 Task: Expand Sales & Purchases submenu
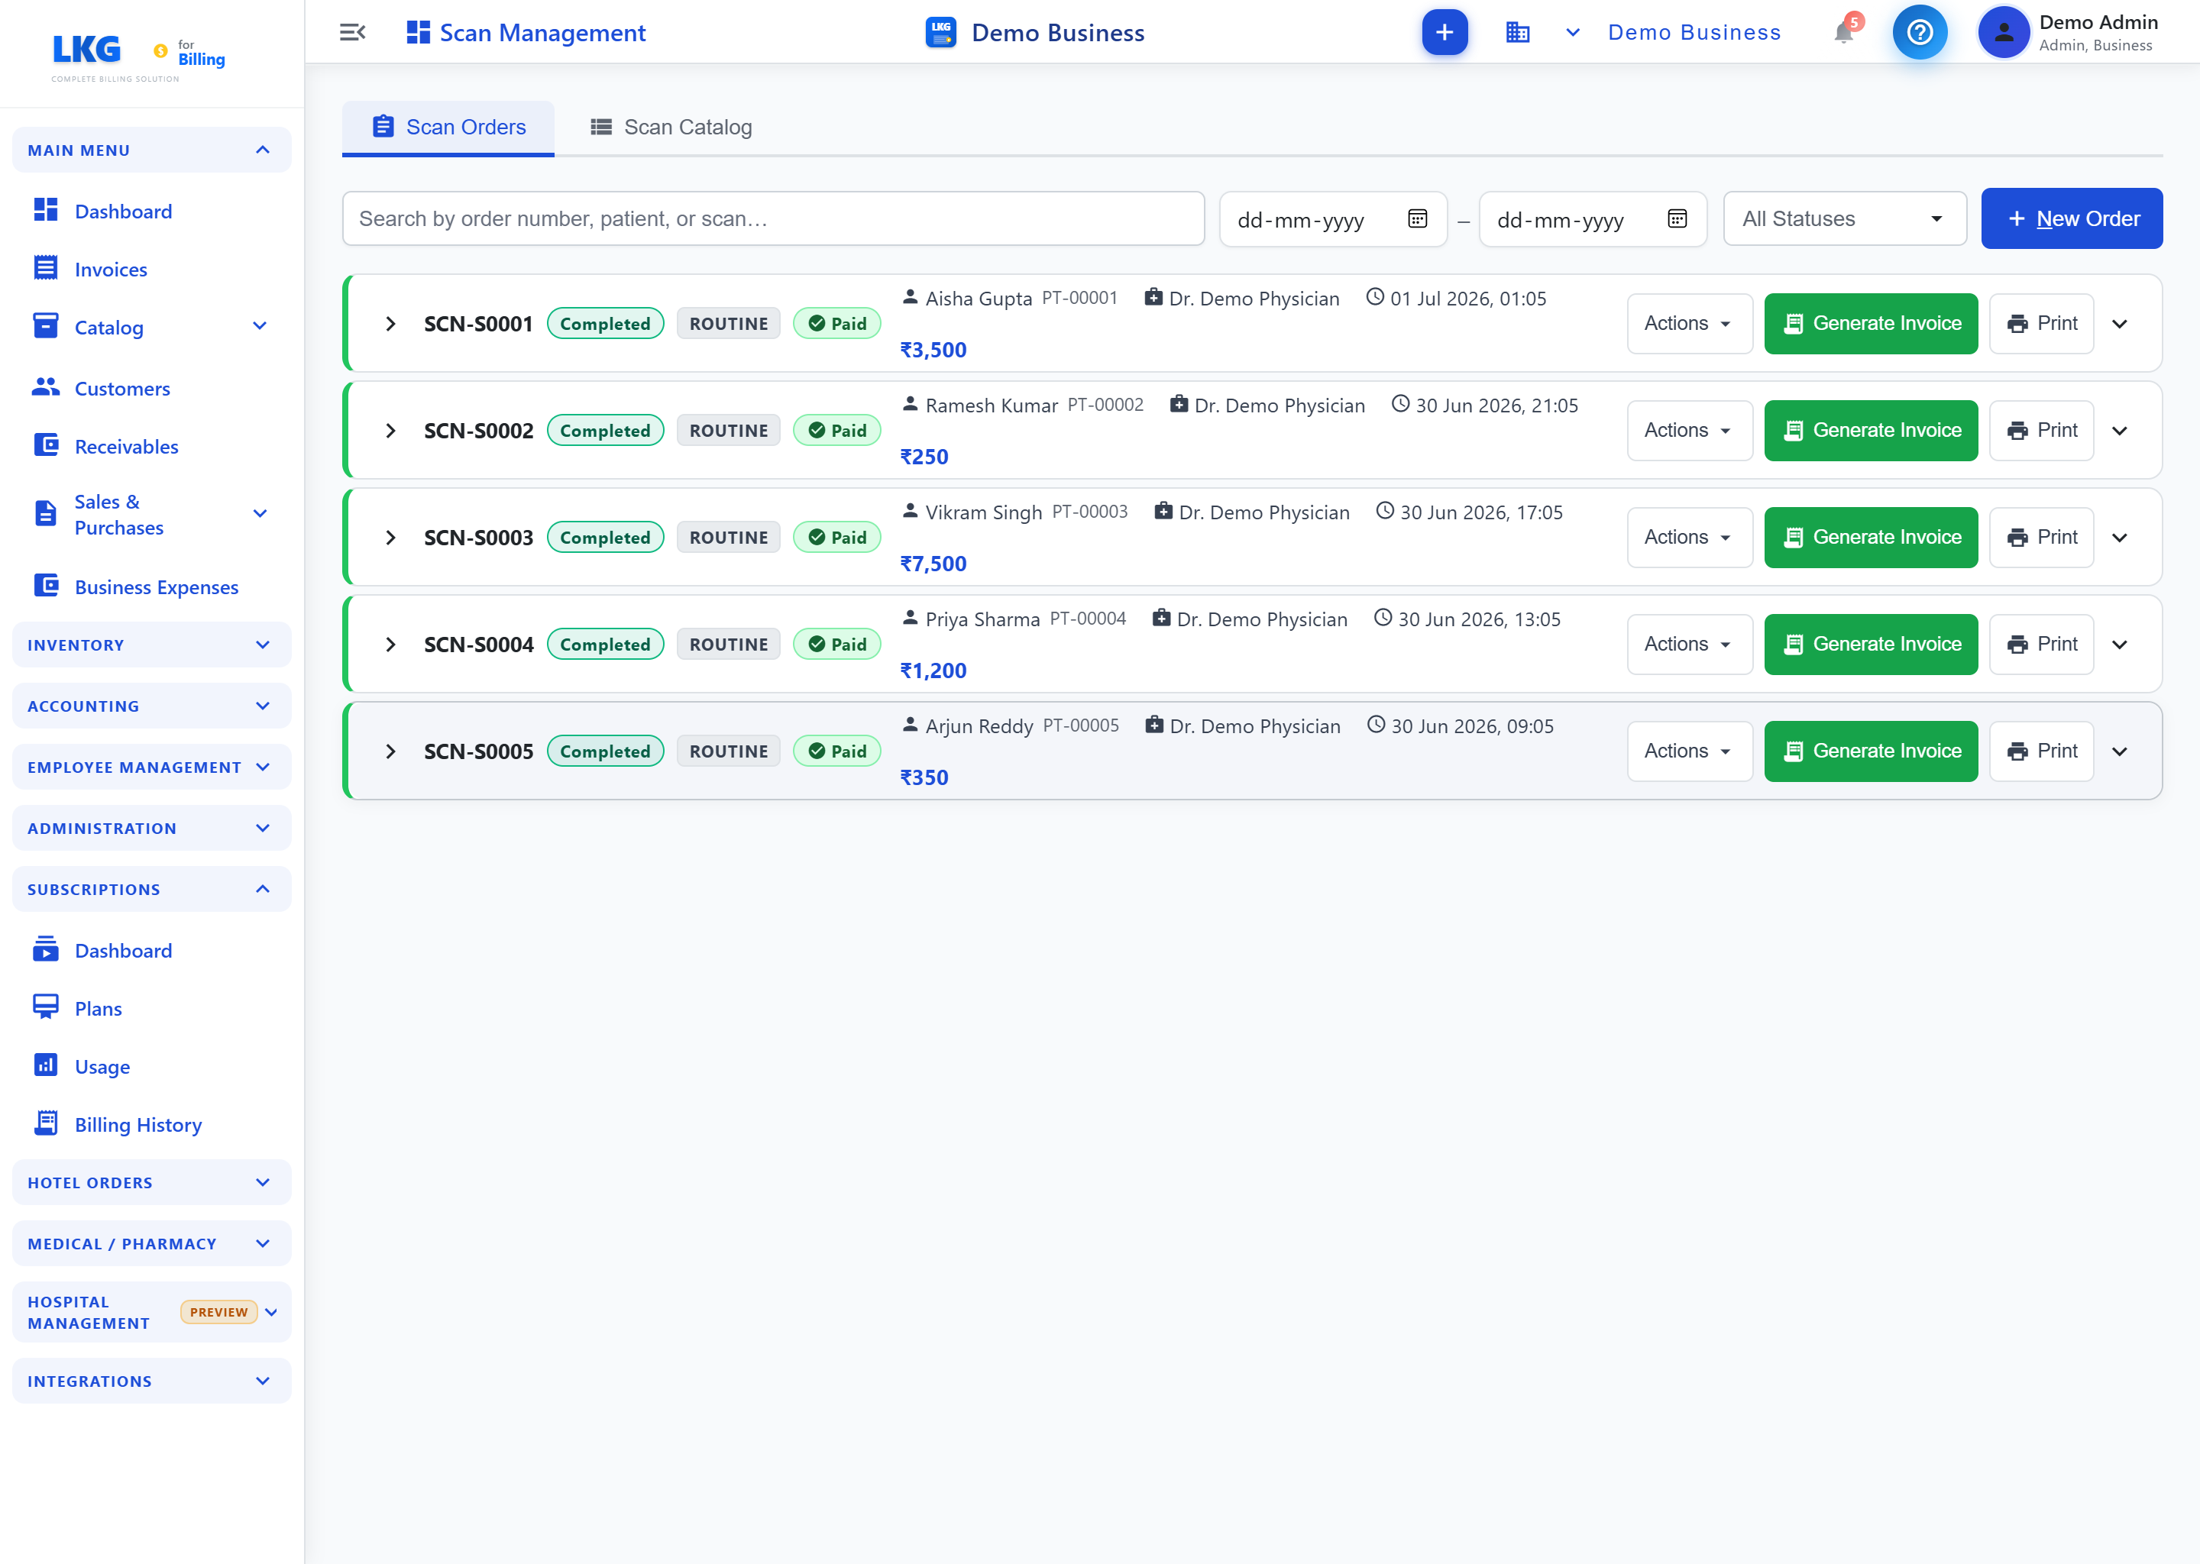(259, 514)
